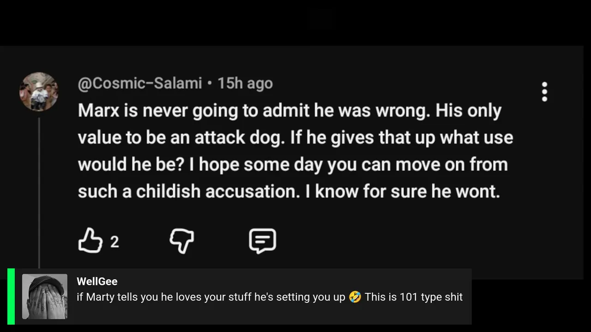
Task: Open the @Cosmic-Salami channel name link
Action: 140,83
